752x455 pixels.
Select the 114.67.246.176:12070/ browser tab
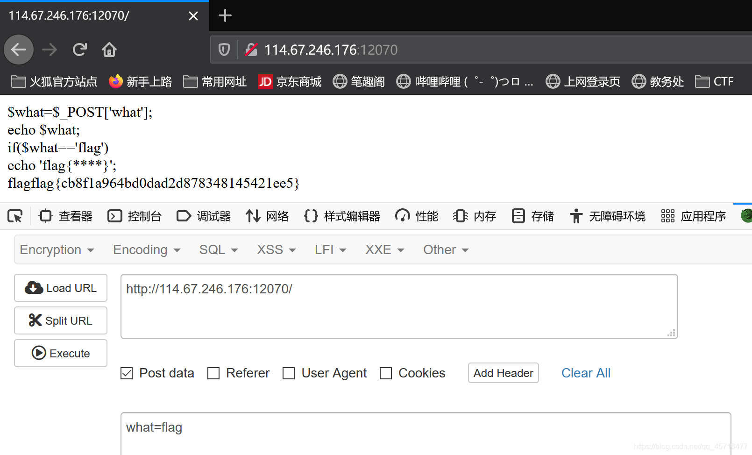[x=105, y=16]
